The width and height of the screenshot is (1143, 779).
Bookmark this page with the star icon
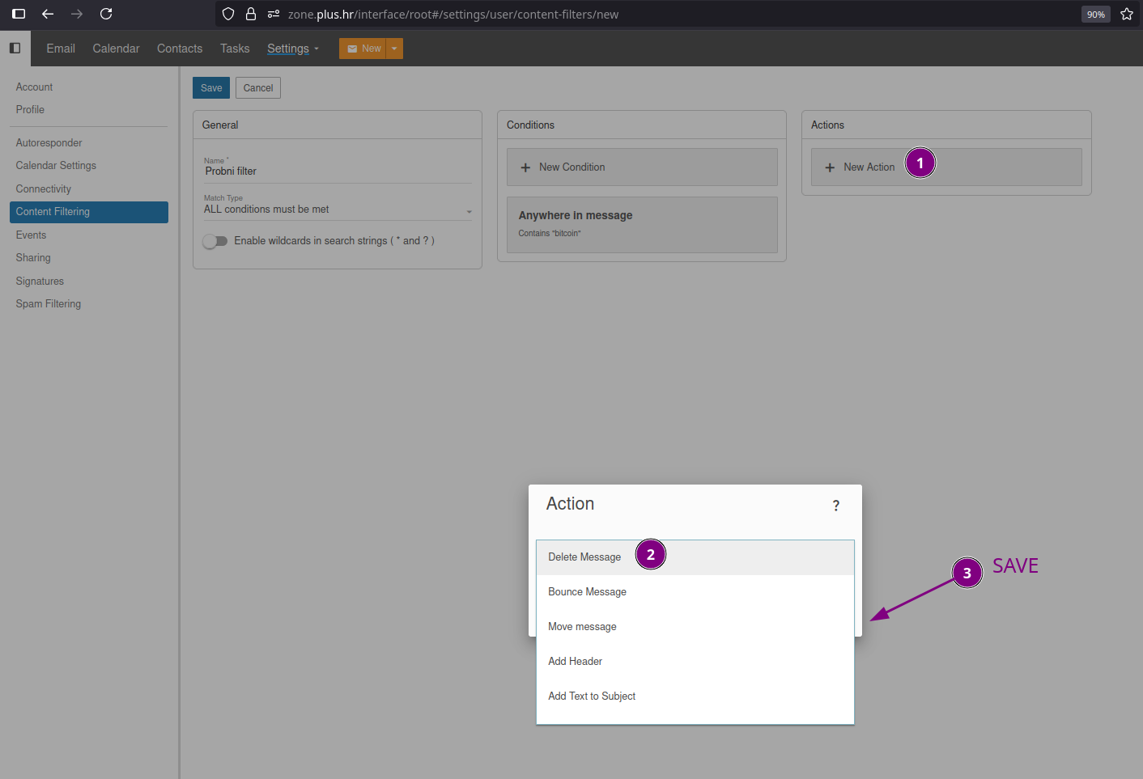point(1126,14)
